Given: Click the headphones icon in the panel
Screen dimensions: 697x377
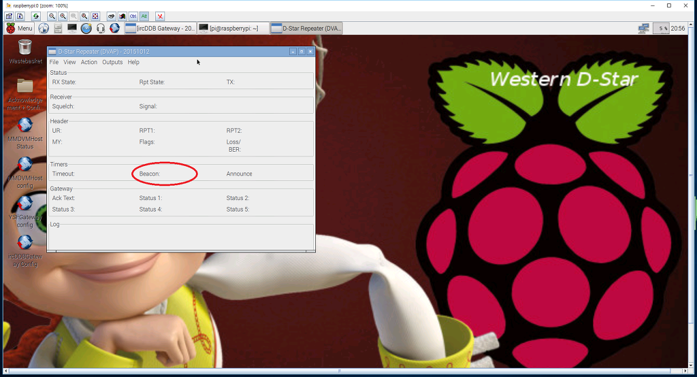Looking at the screenshot, I should point(101,28).
